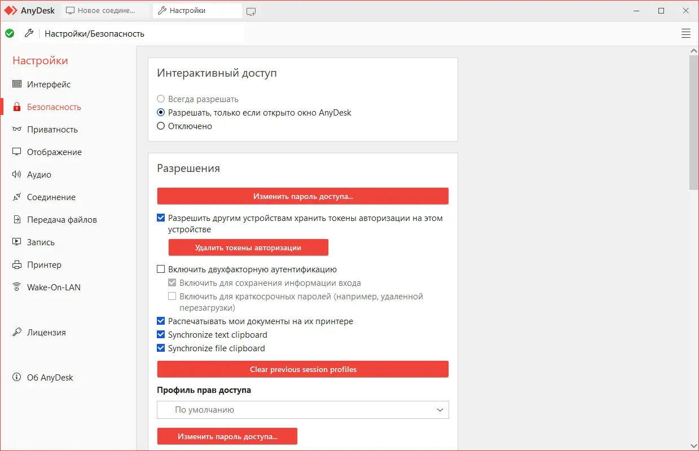Click the Отображение monitor icon
699x451 pixels.
tap(17, 152)
